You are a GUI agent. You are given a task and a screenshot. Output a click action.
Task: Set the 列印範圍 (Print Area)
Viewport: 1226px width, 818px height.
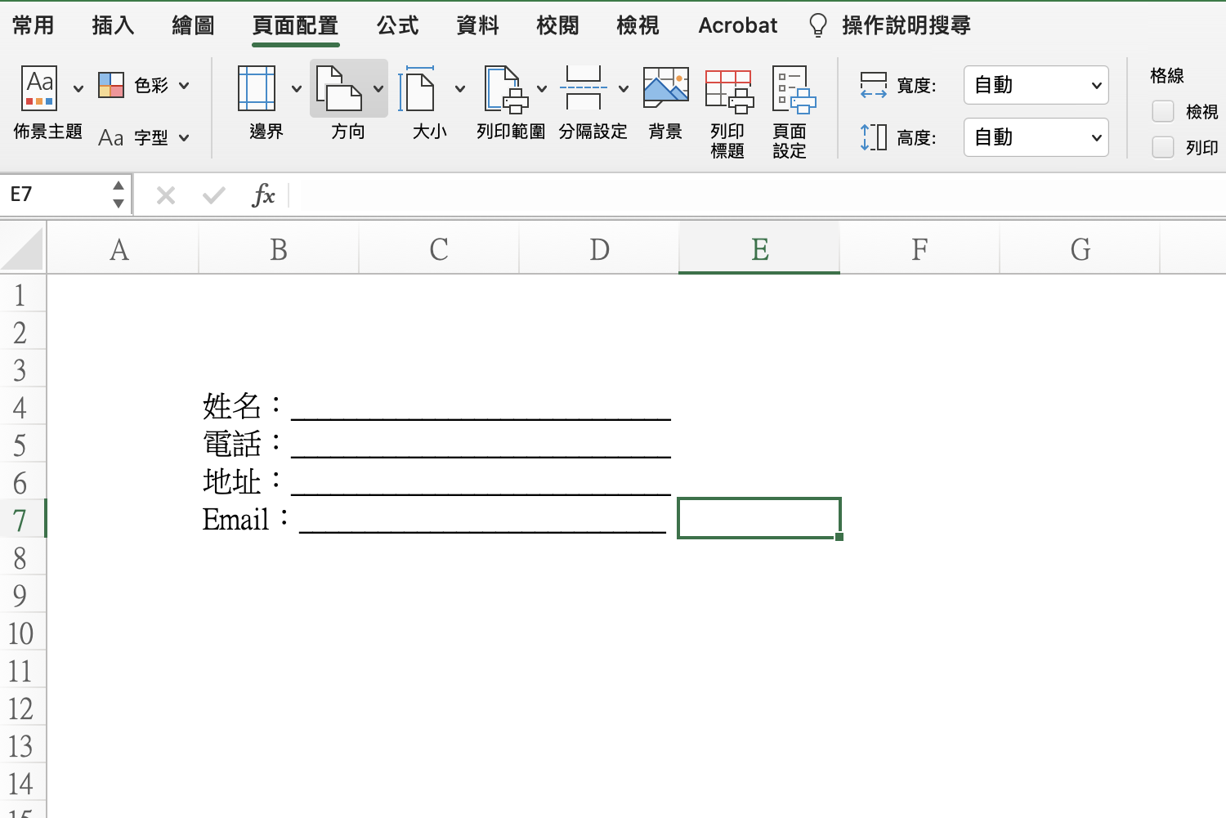point(503,102)
